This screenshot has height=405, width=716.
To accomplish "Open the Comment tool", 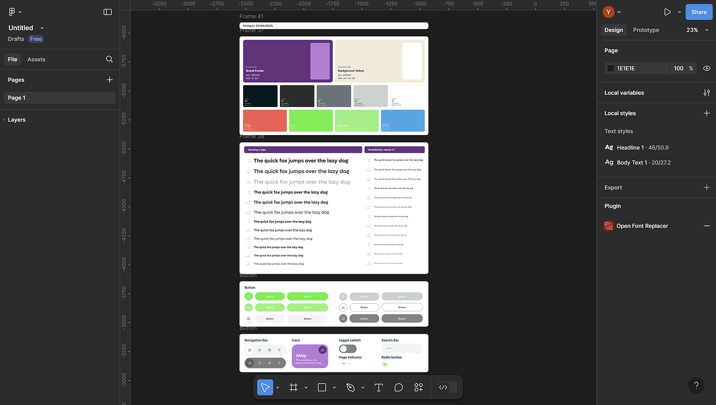I will coord(399,387).
